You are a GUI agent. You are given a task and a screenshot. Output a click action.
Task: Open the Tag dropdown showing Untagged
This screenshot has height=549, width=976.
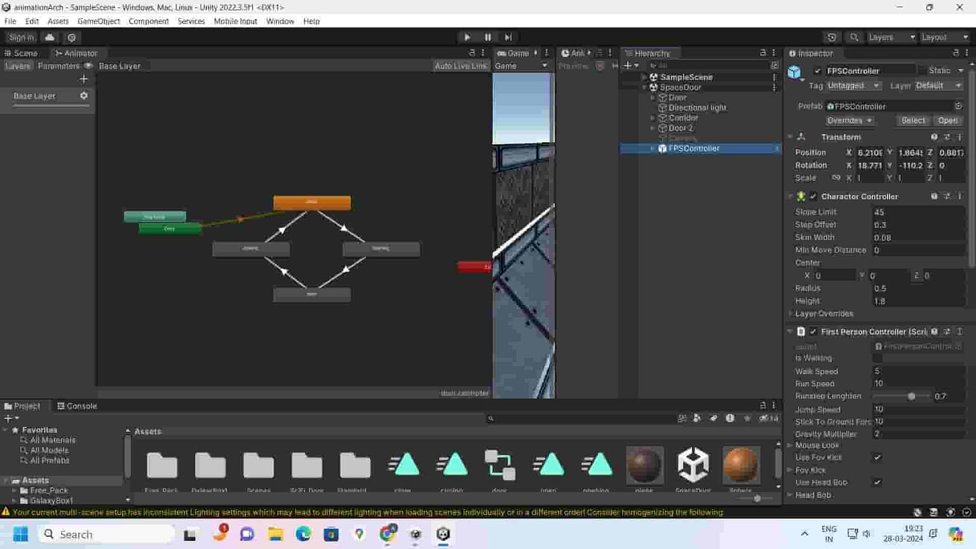tap(853, 85)
